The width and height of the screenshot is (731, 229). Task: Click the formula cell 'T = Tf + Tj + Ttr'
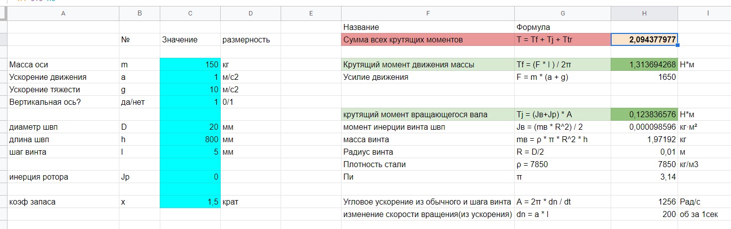(562, 39)
